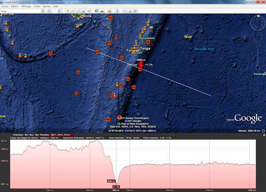
Task: Click the Graphique Min, Moy, Max label
Action: (x=26, y=135)
